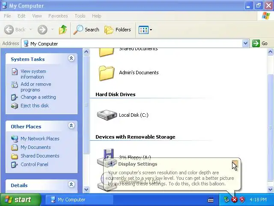This screenshot has height=206, width=274.
Task: Select the Admin's Documents label
Action: [139, 73]
